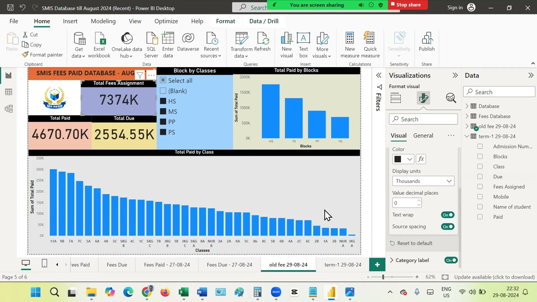537x302 pixels.
Task: Open Build visual pane icon
Action: pos(396,98)
